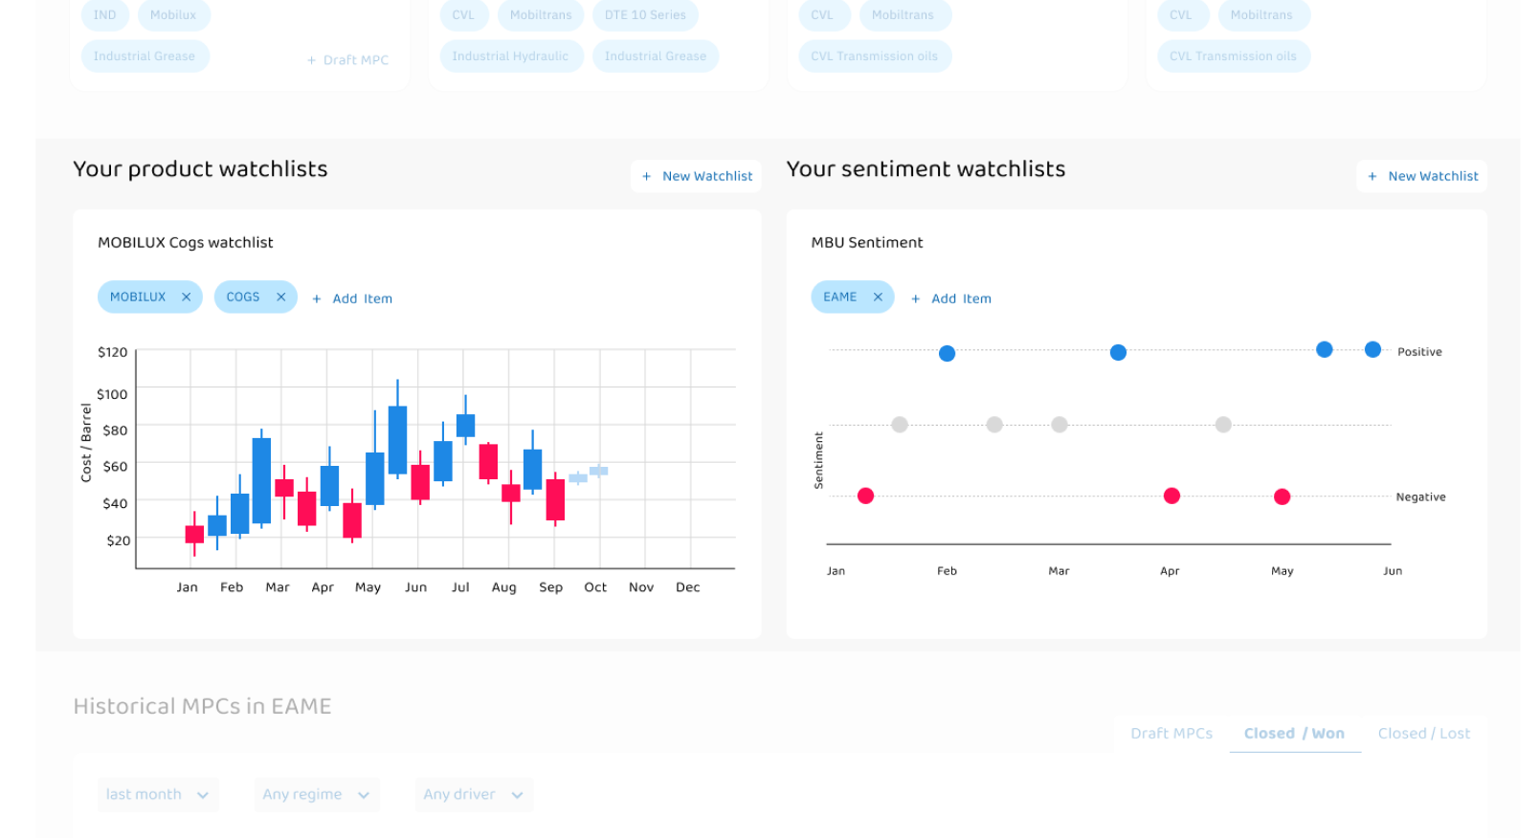The height and width of the screenshot is (838, 1539).
Task: Switch to the Draft MPCs tab
Action: pos(1171,734)
